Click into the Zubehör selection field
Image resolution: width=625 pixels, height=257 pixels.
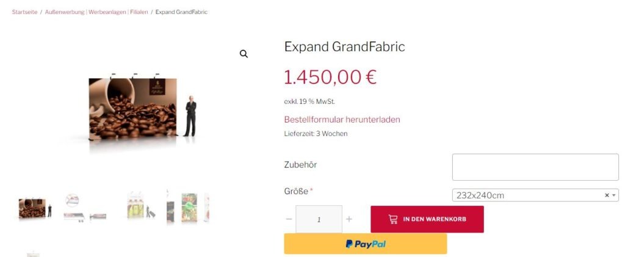tap(535, 167)
